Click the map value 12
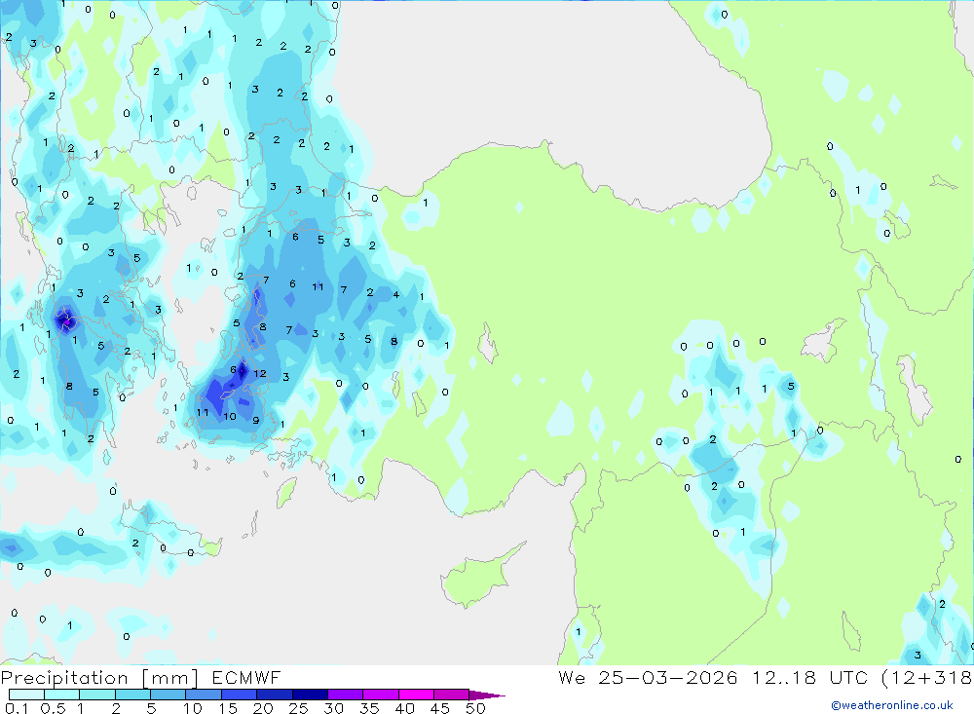 260,373
